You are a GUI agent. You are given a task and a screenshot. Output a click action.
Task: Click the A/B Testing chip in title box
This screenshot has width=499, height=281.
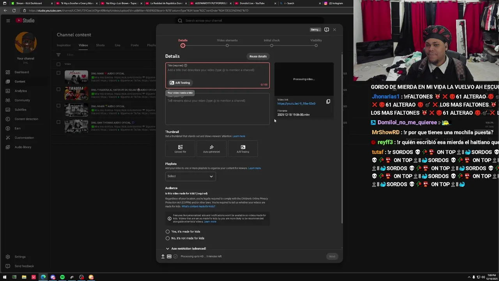(x=180, y=83)
